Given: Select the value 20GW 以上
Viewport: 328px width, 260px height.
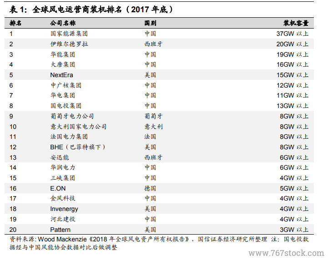Looking at the screenshot, I should pos(293,44).
